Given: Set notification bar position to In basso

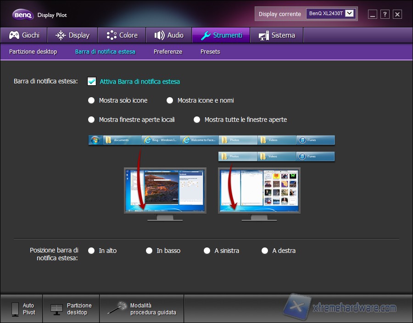Looking at the screenshot, I should (x=149, y=251).
